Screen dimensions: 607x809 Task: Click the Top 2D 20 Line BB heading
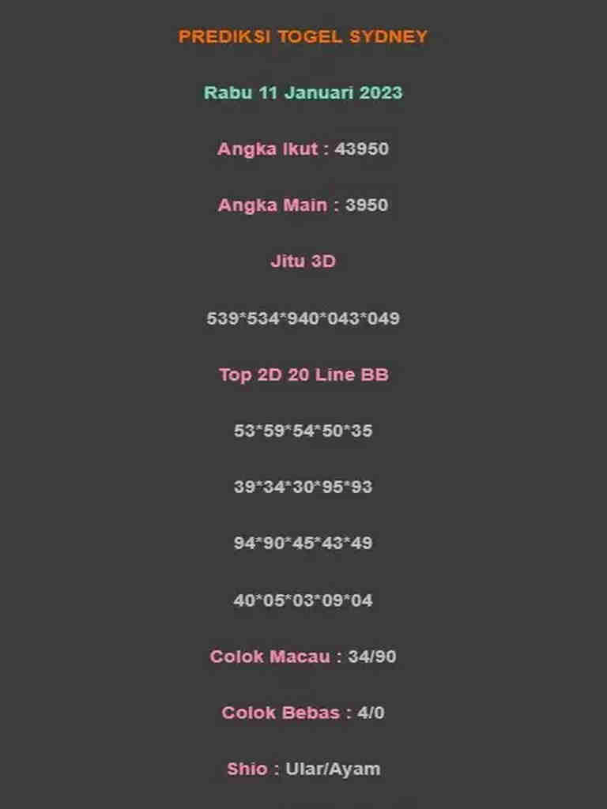(x=303, y=374)
